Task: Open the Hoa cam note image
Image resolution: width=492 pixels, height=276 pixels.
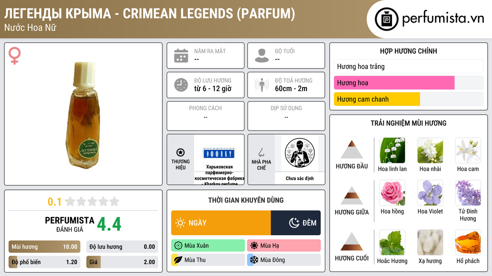Action: point(468,150)
